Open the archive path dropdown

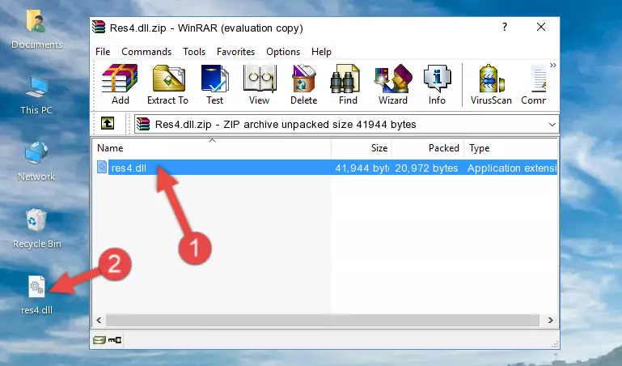point(552,125)
